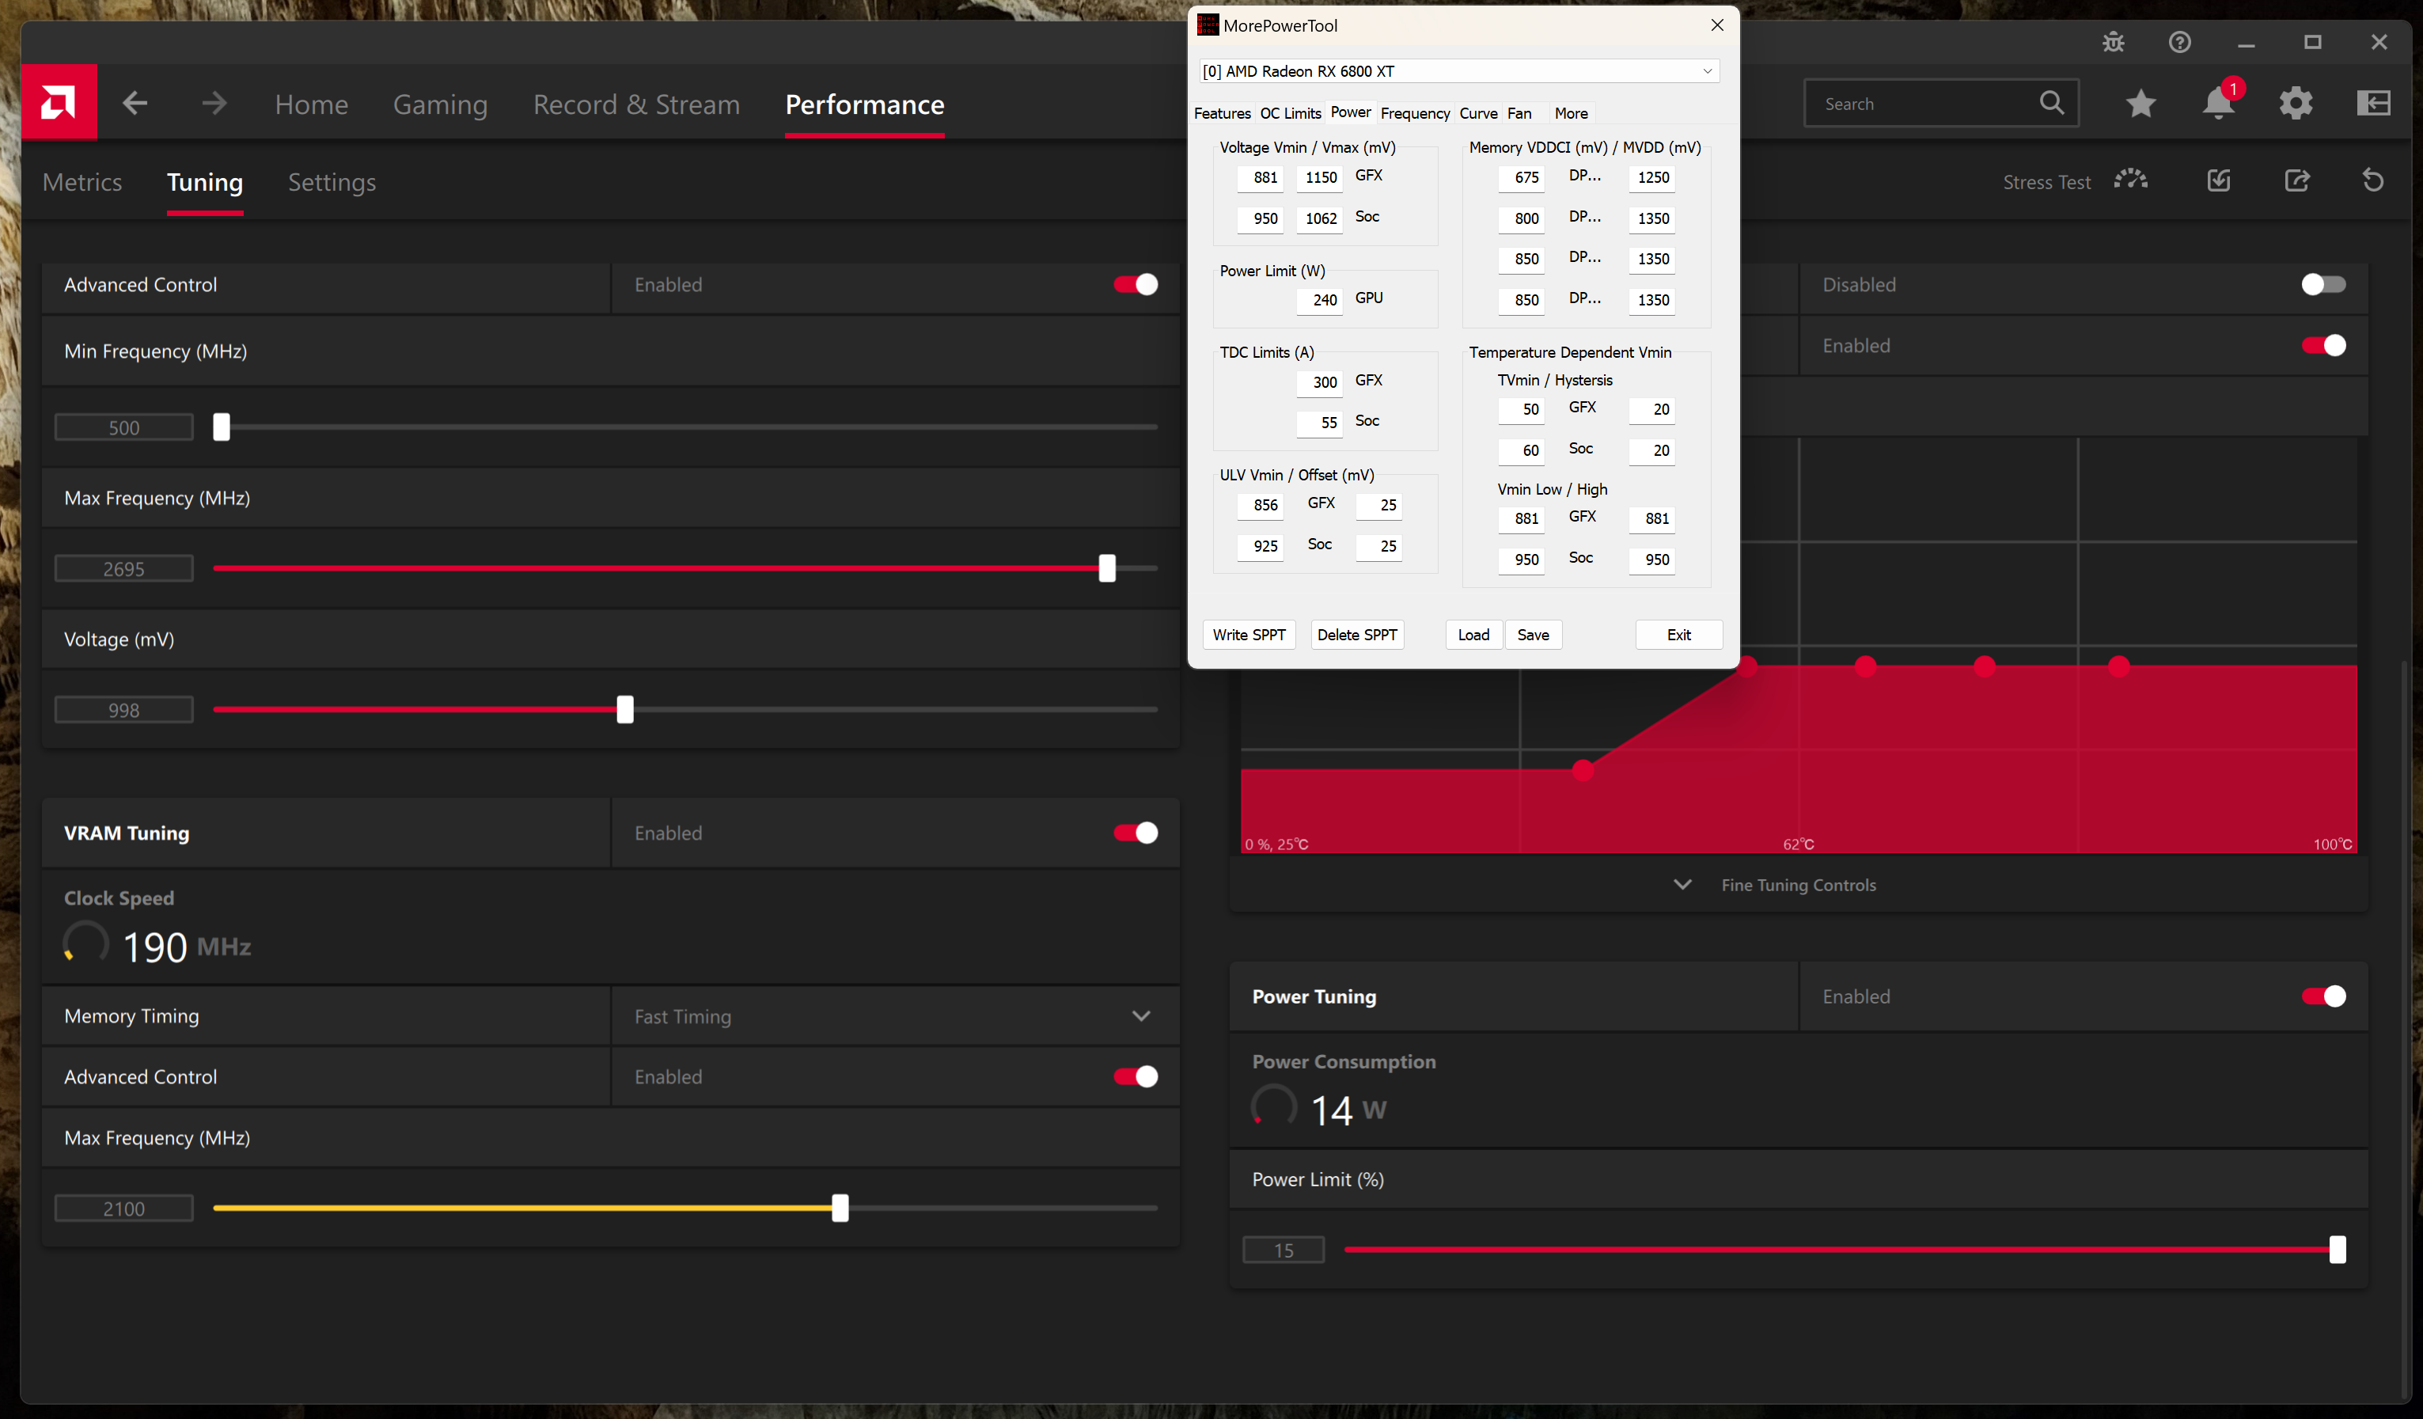Screen dimensions: 2423x1419
Task: Export the tuning profile icon
Action: (x=2297, y=180)
